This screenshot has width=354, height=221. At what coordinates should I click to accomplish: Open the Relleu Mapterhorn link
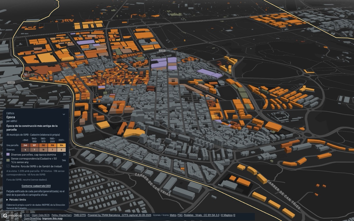coord(62,215)
